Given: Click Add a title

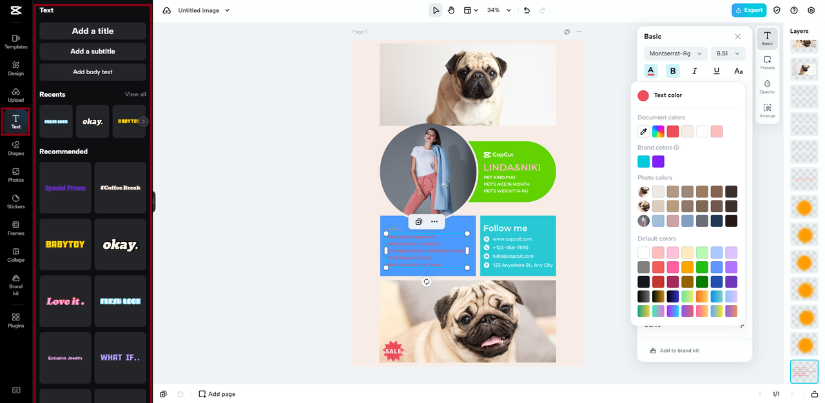Looking at the screenshot, I should pos(93,31).
